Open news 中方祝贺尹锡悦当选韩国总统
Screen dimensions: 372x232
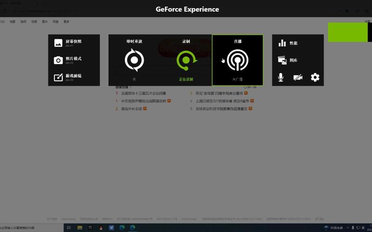click(144, 101)
